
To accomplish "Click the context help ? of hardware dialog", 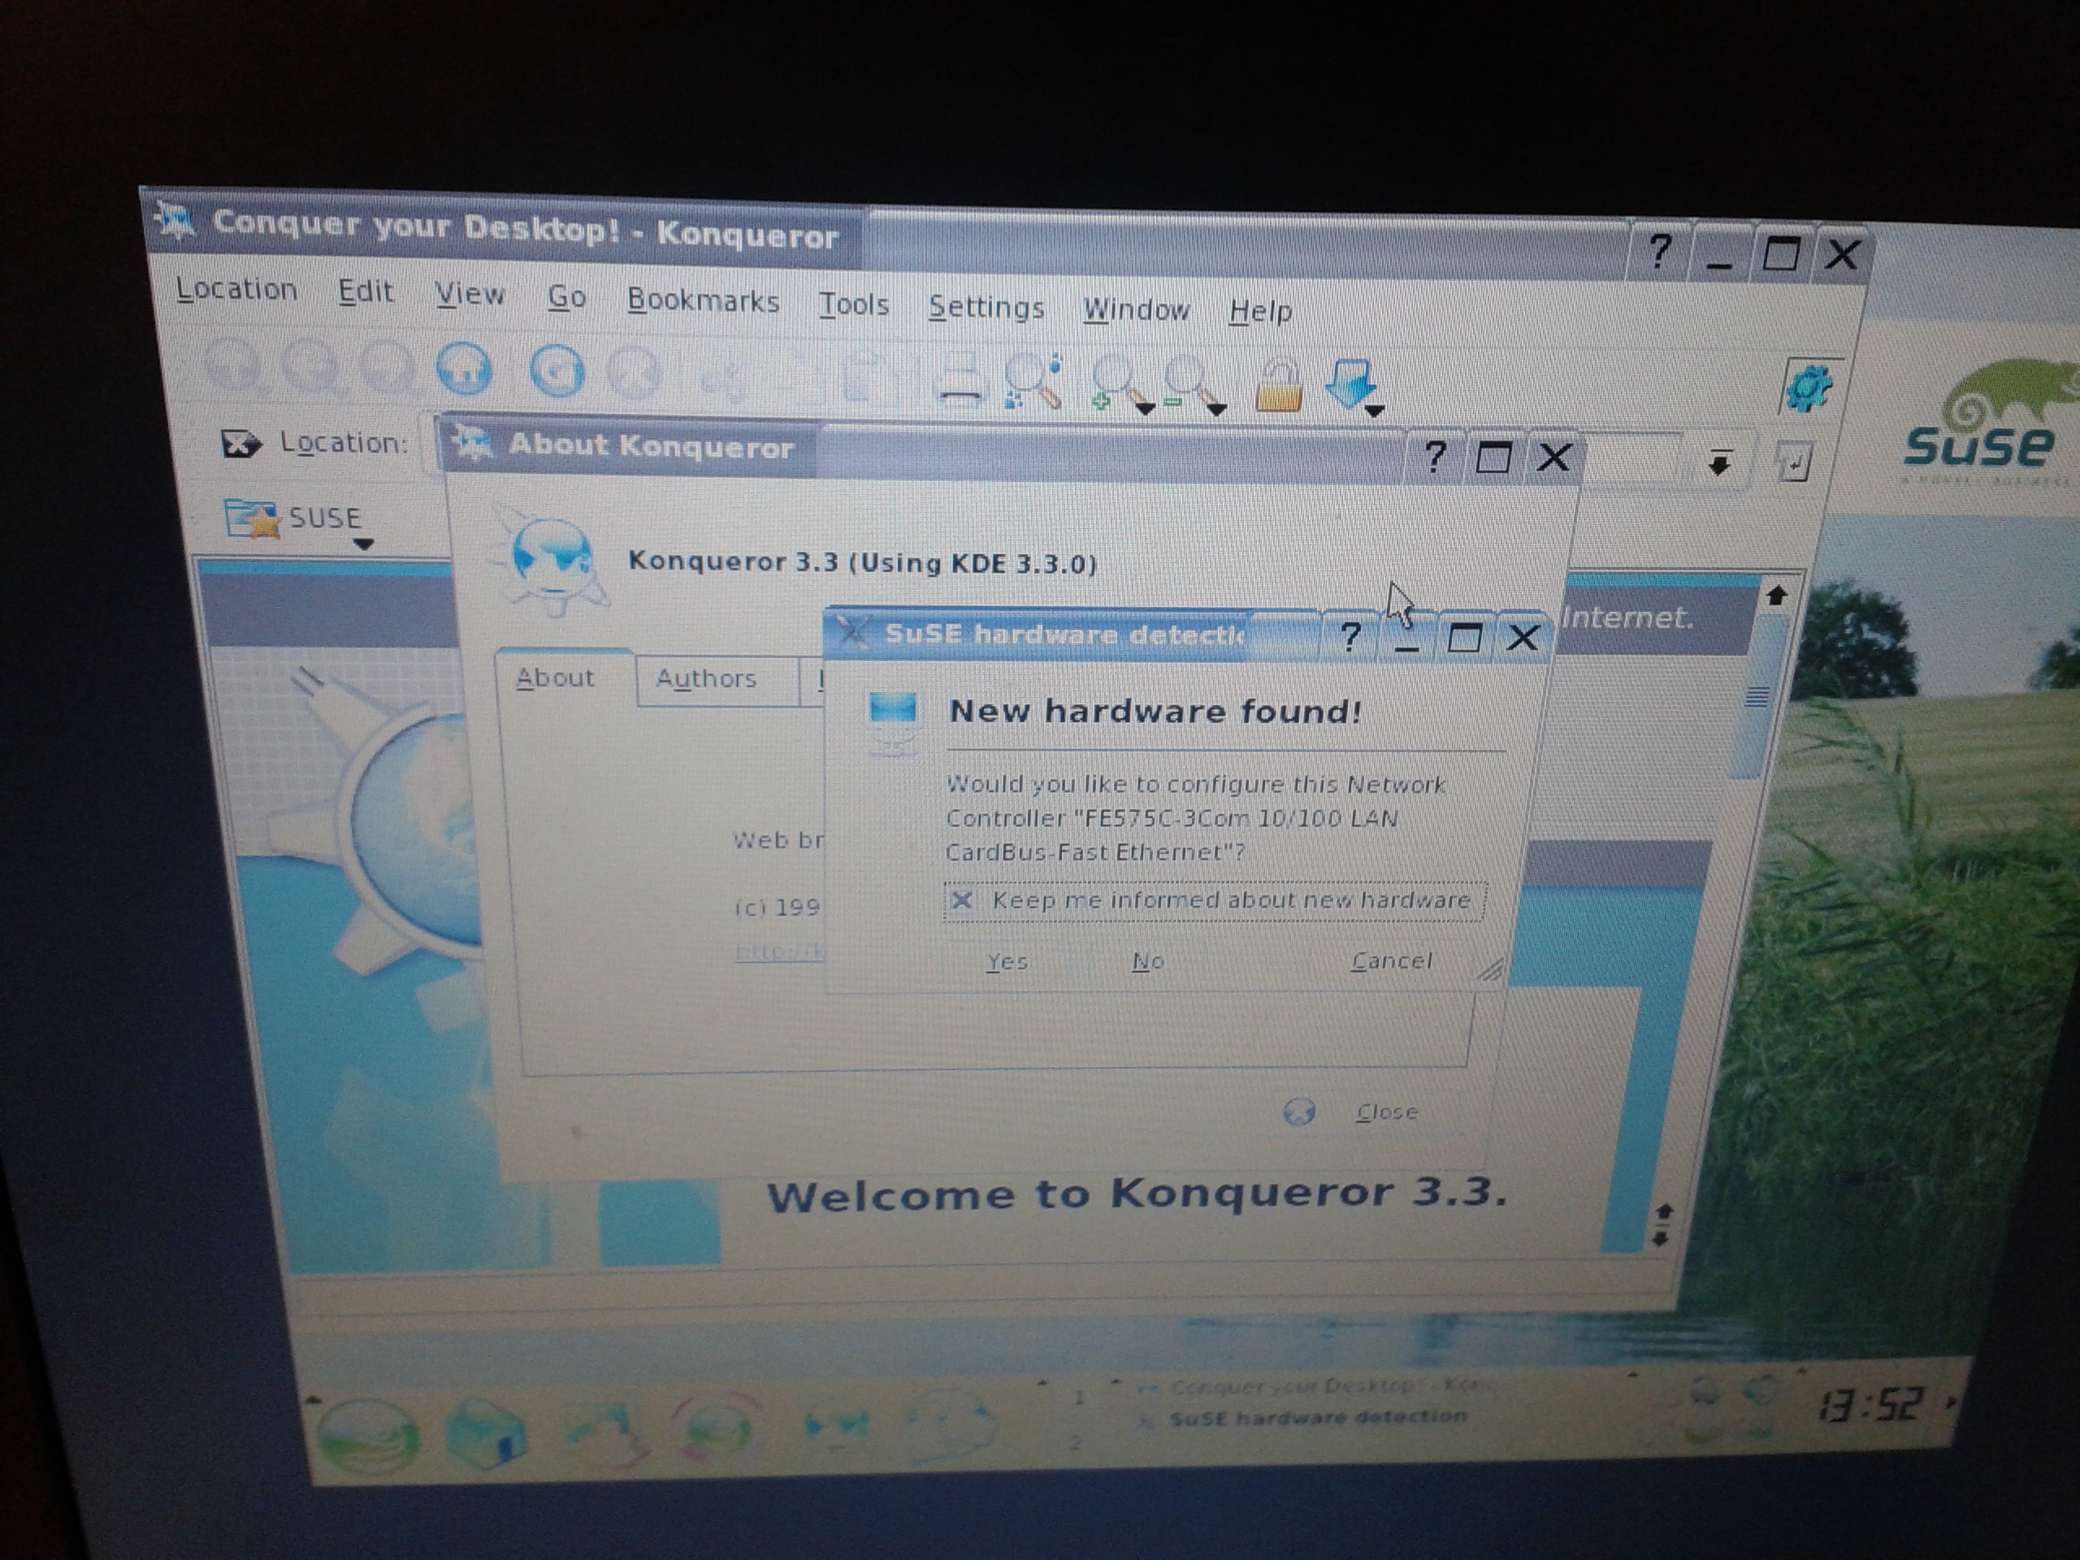I will 1350,637.
